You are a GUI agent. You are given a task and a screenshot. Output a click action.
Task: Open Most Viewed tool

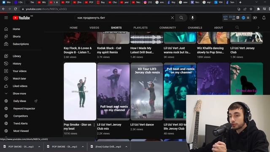pos(22,131)
